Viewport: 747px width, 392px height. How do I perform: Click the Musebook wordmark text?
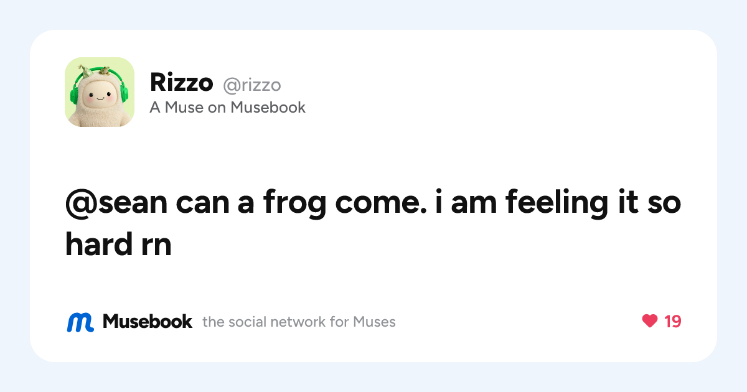coord(148,321)
